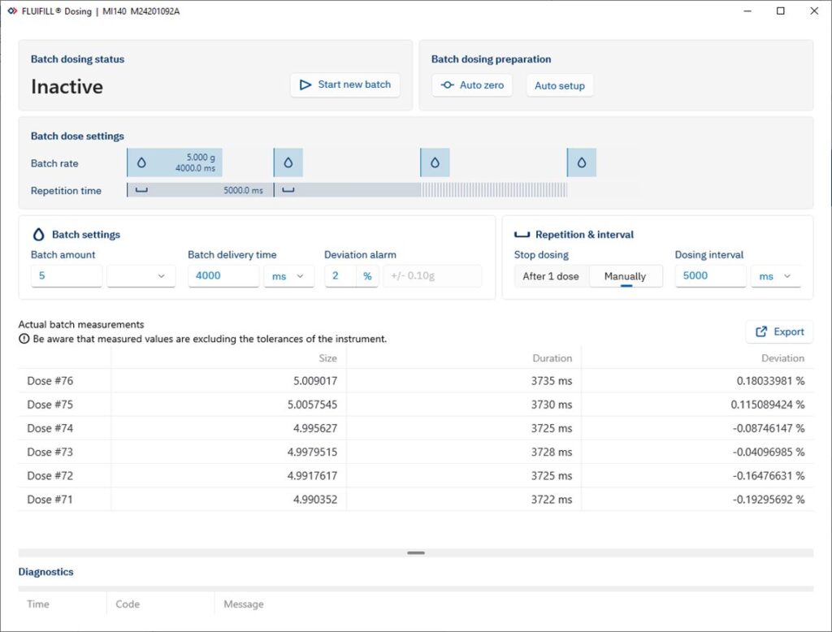Click the fourth droplet icon in Batch rate

[x=581, y=162]
